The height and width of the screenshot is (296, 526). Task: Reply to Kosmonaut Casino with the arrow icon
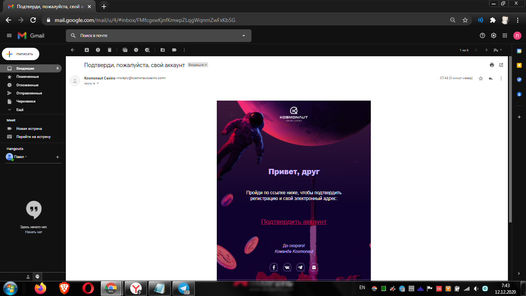[x=490, y=78]
